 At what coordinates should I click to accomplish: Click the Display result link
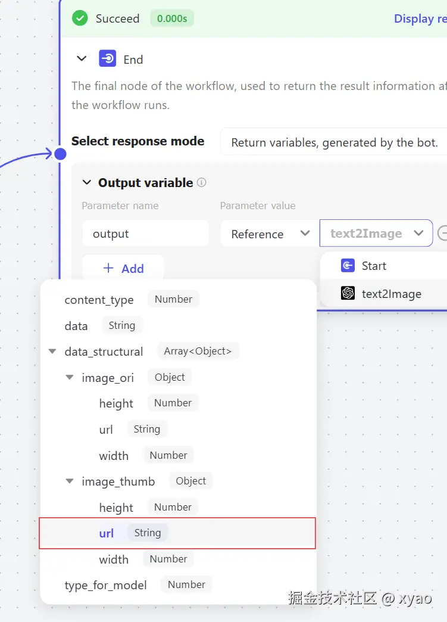point(420,18)
